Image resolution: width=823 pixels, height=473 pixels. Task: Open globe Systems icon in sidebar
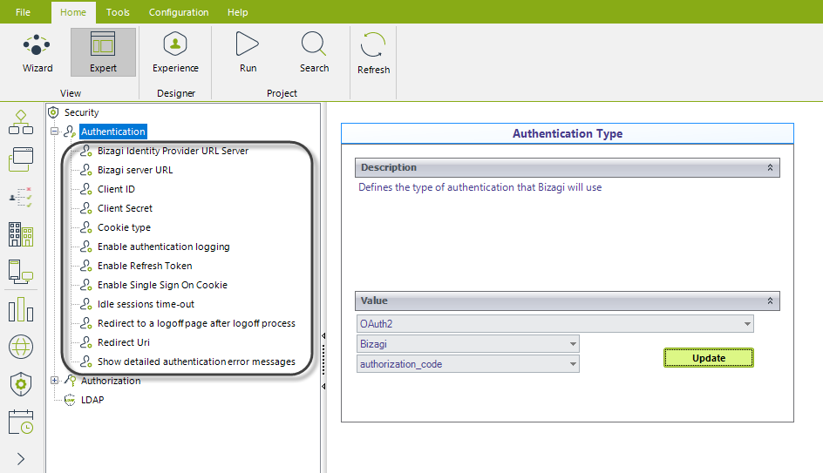[x=21, y=347]
